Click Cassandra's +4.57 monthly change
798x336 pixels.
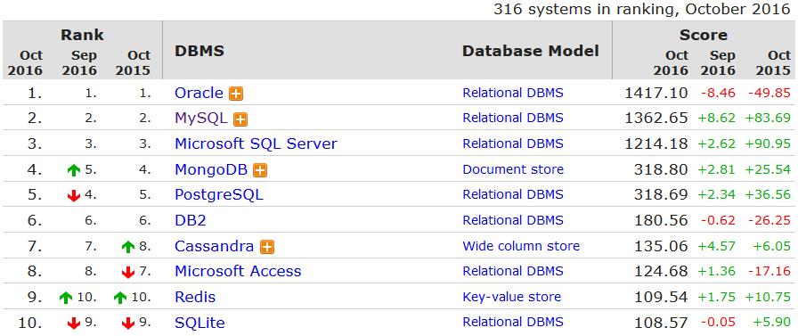(716, 247)
